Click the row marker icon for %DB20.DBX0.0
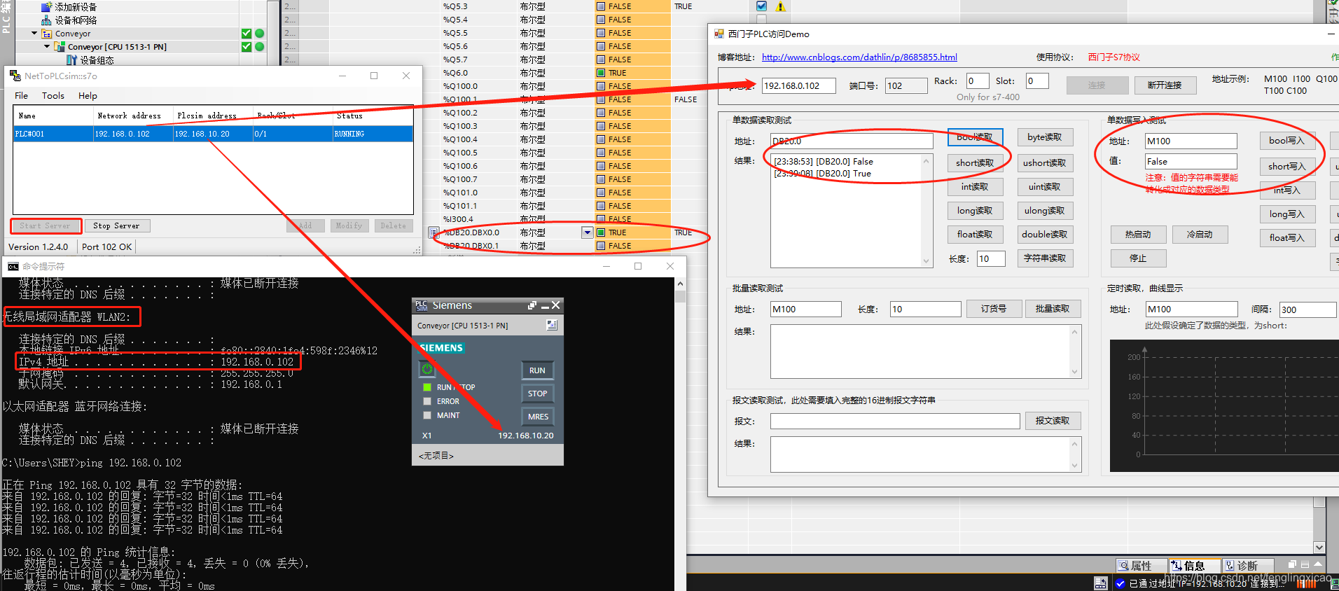The width and height of the screenshot is (1339, 591). [433, 232]
